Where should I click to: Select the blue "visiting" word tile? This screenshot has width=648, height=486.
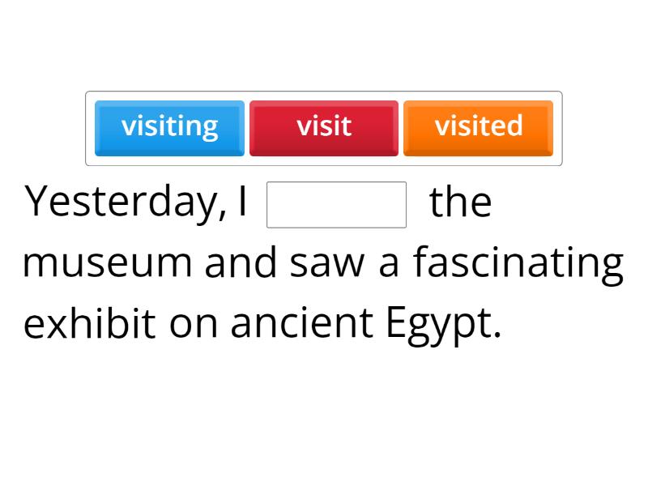pyautogui.click(x=169, y=127)
